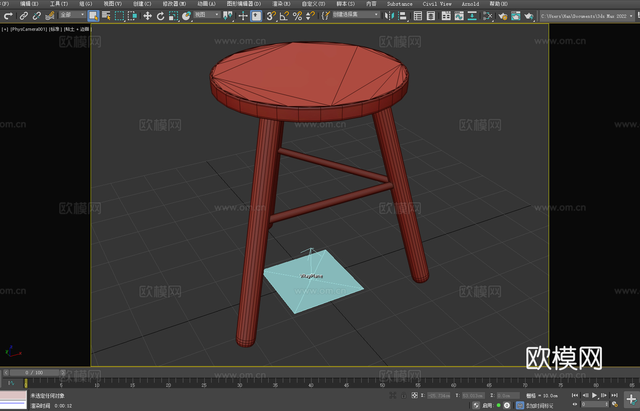Open Schematic View icon
Image resolution: width=640 pixels, height=411 pixels.
click(x=487, y=16)
